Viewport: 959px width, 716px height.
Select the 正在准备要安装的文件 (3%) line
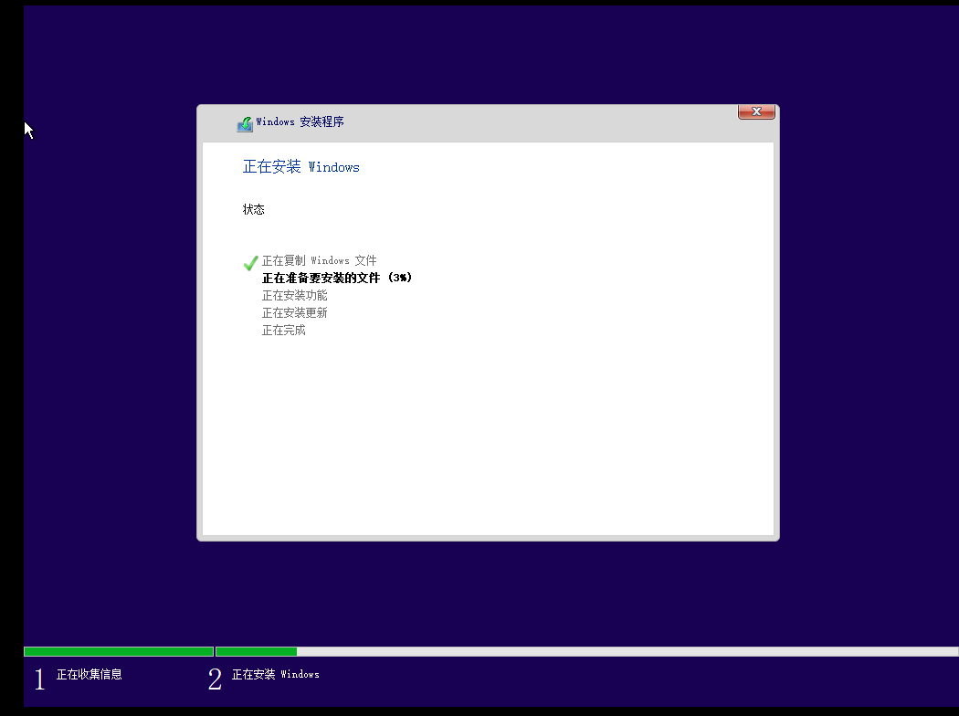tap(337, 278)
